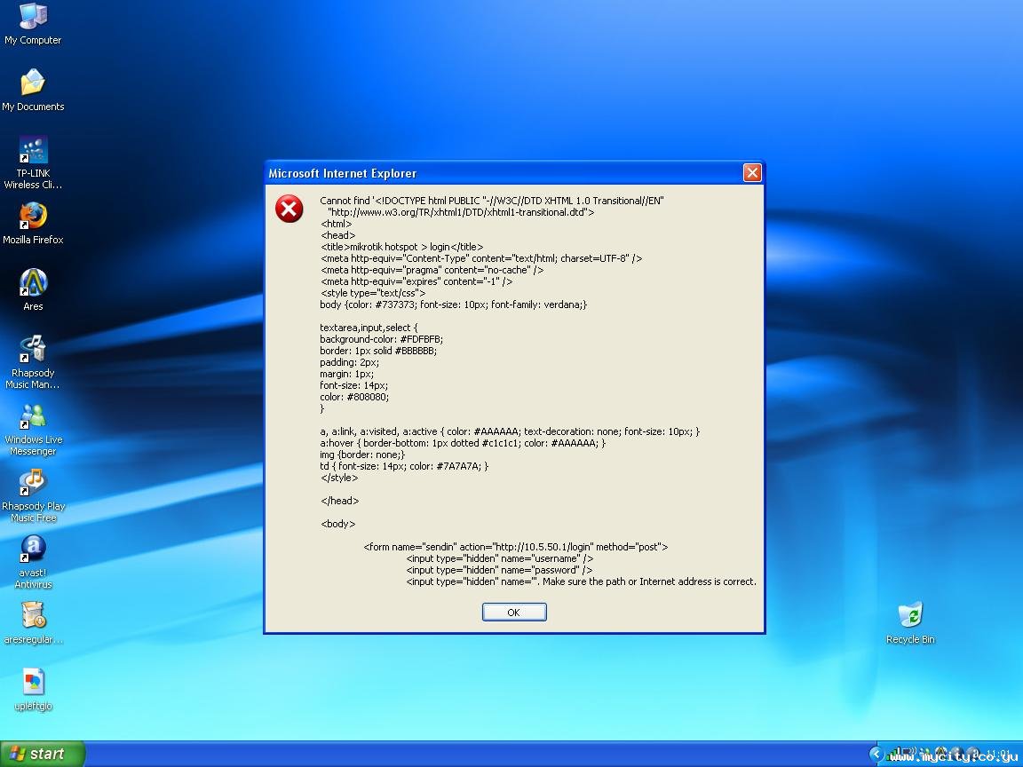Select Rhapsody Music Manager shortcut
The image size is (1023, 767).
[x=33, y=362]
